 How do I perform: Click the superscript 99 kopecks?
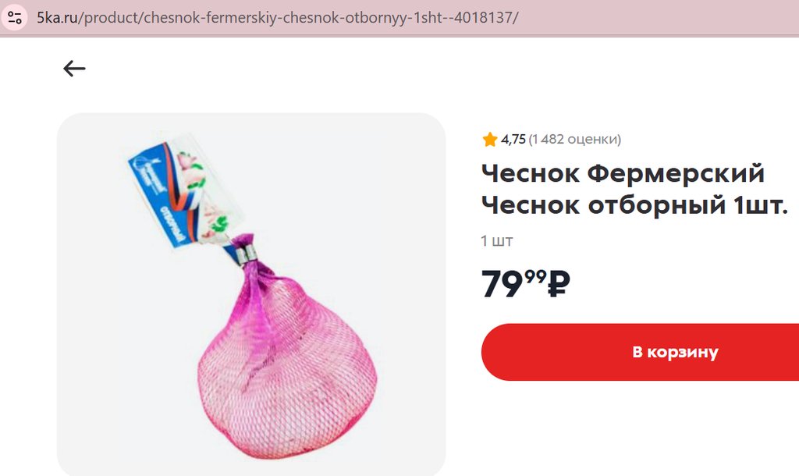[x=535, y=277]
